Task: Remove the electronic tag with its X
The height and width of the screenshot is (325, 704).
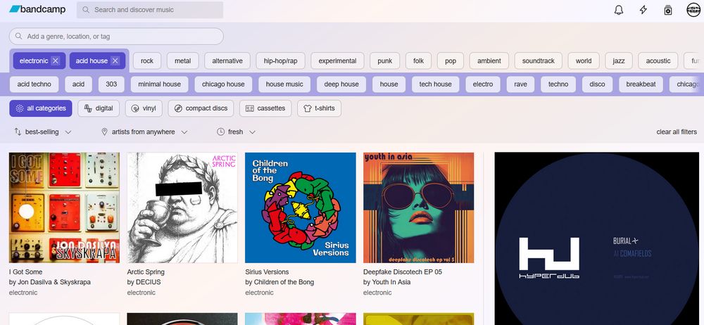Action: point(55,61)
